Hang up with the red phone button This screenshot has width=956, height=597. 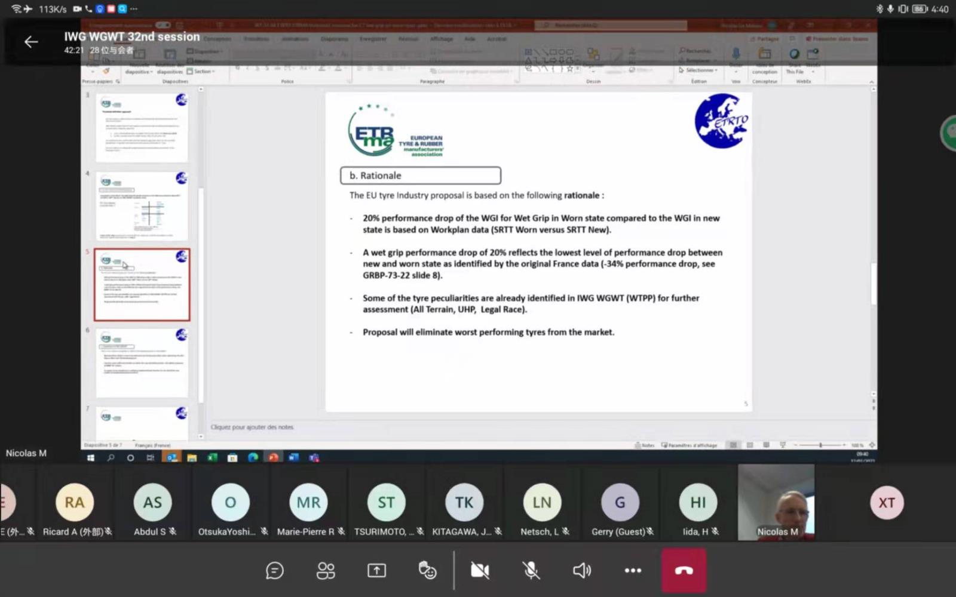pos(684,571)
